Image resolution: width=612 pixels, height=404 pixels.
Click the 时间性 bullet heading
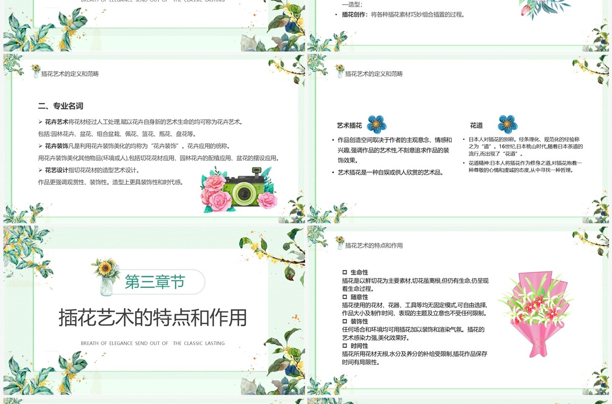(x=355, y=346)
